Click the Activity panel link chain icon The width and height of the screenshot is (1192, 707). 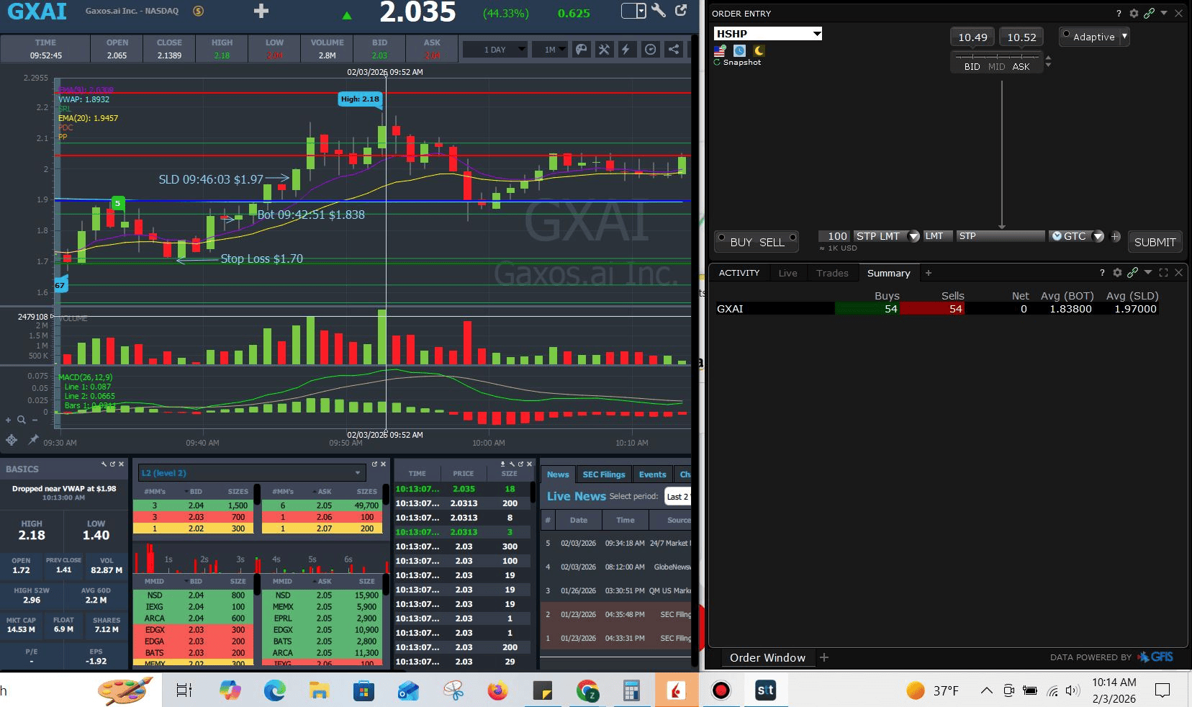click(x=1132, y=273)
